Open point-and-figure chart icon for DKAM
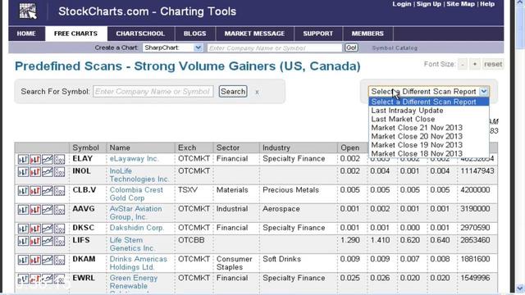 tap(59, 260)
